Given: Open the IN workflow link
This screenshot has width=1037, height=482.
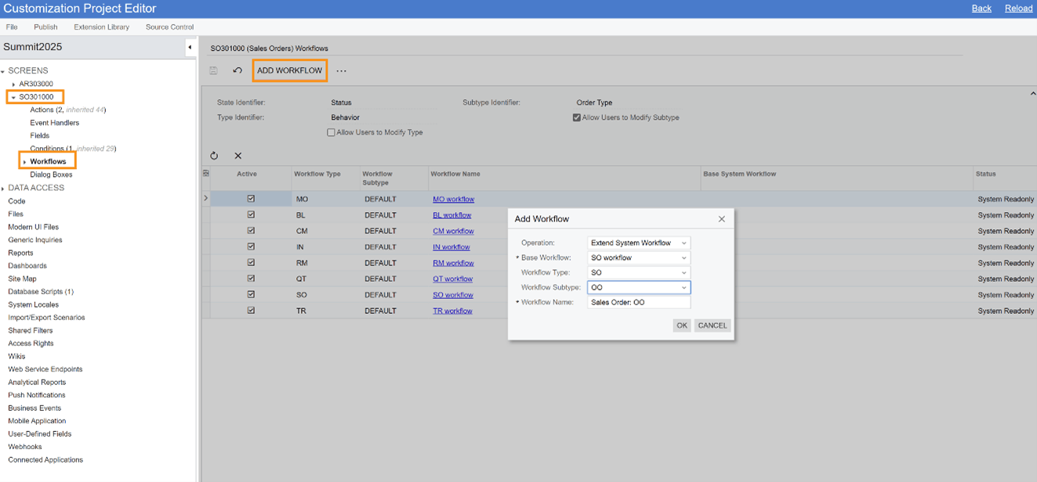Looking at the screenshot, I should pos(451,247).
